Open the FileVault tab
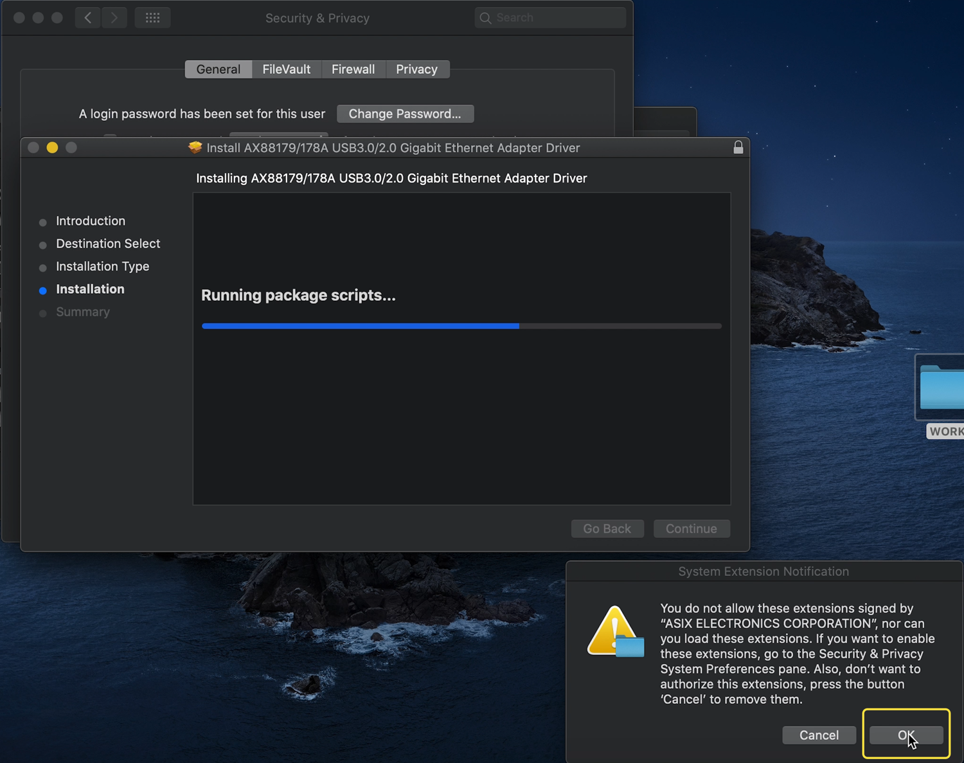The width and height of the screenshot is (964, 763). tap(287, 69)
